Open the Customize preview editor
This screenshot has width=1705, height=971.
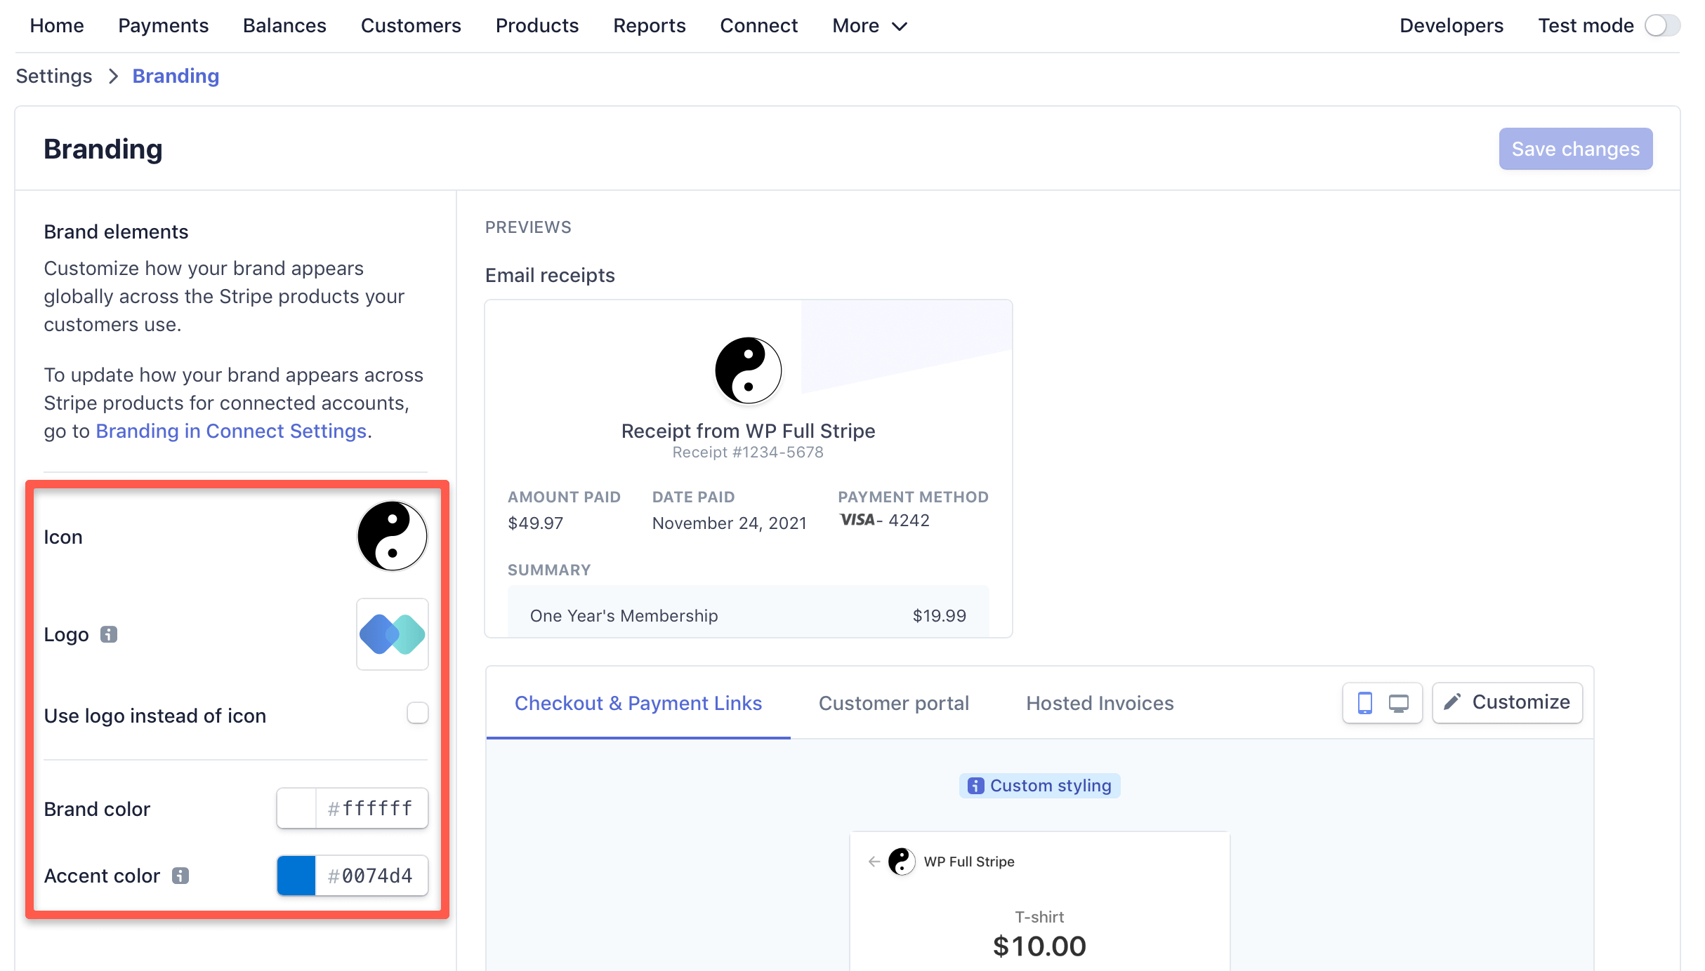(x=1507, y=702)
